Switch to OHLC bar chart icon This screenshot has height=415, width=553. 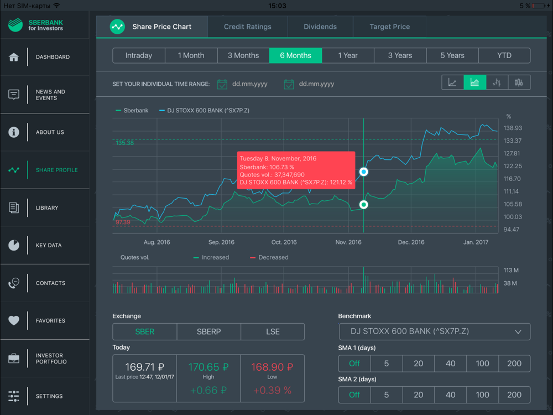[497, 82]
